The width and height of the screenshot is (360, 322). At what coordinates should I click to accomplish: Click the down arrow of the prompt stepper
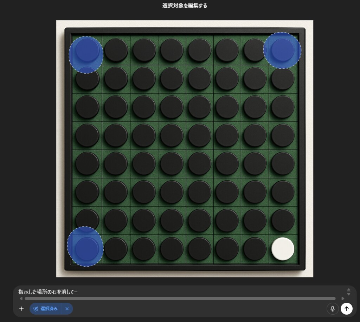click(x=348, y=294)
